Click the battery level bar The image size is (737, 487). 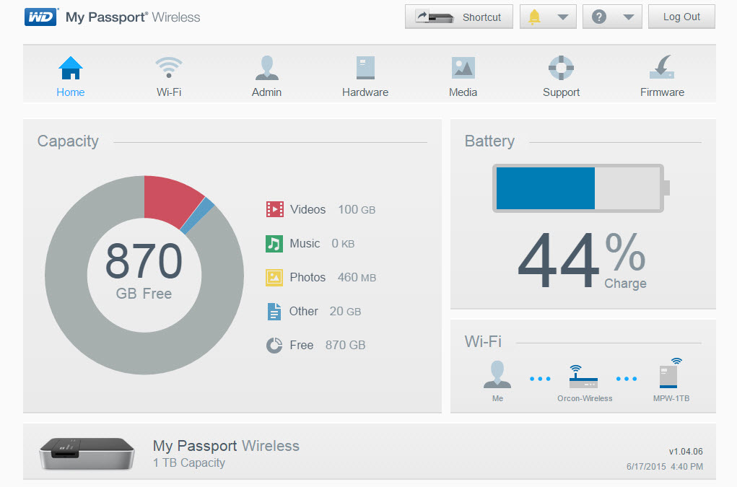pyautogui.click(x=580, y=188)
